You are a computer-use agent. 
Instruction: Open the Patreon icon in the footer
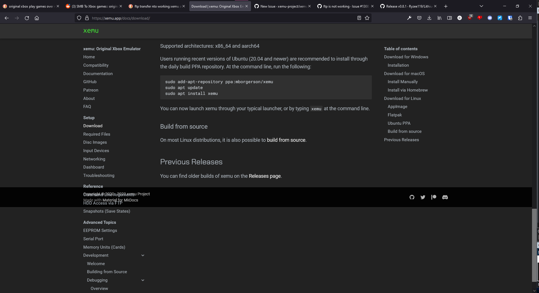(434, 197)
